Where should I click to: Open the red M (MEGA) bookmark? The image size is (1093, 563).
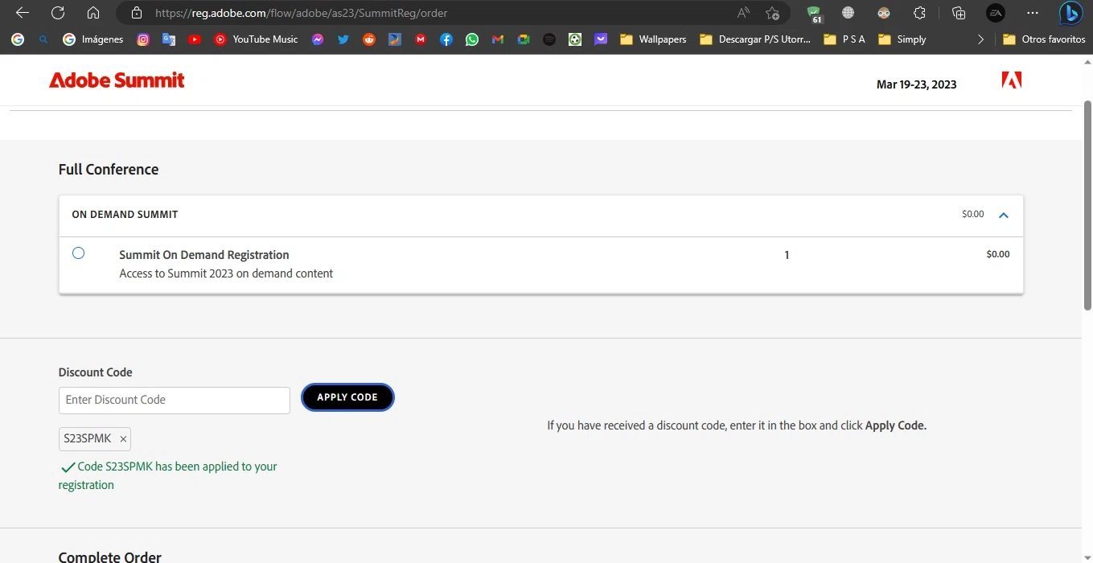pyautogui.click(x=421, y=39)
